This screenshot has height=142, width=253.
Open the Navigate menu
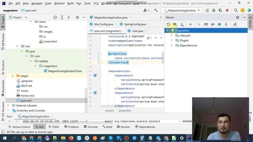pos(37,3)
